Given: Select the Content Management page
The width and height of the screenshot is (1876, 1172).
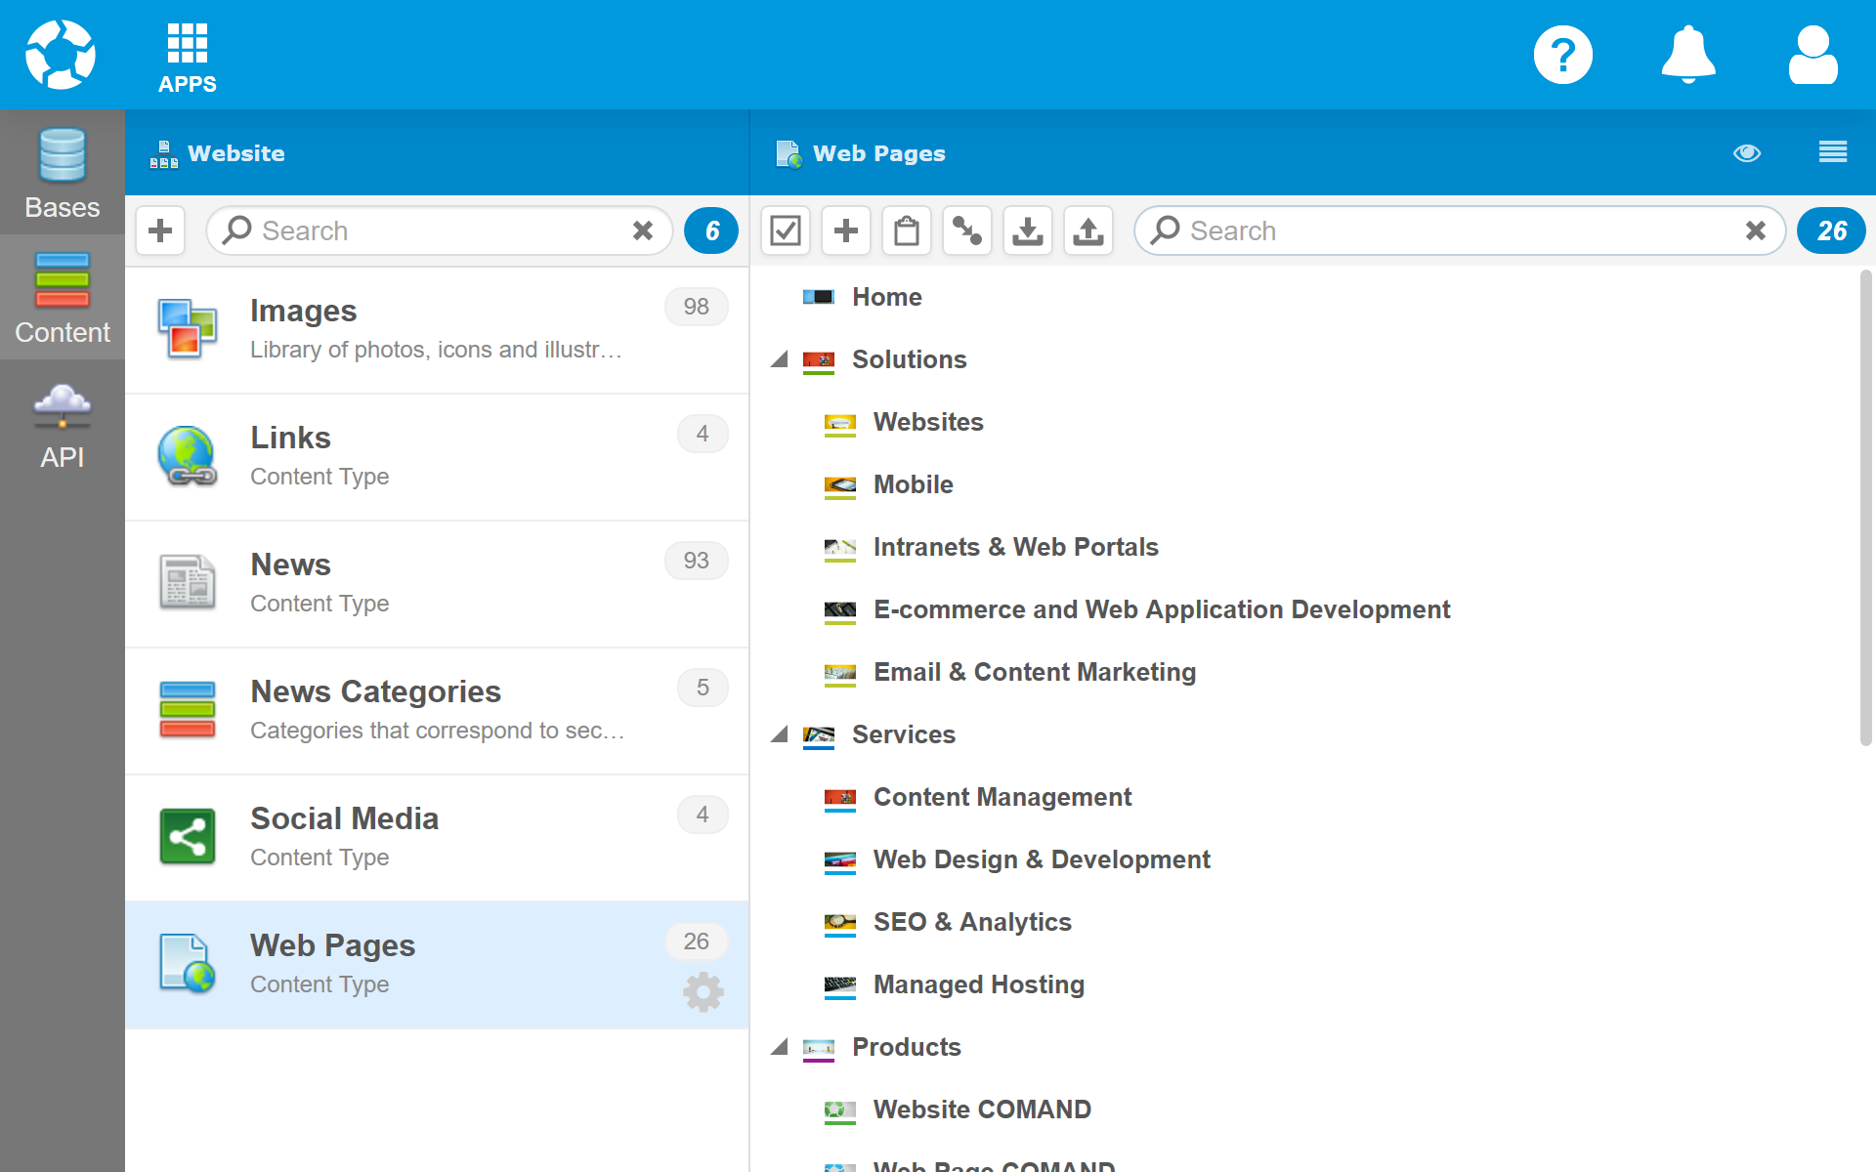Looking at the screenshot, I should point(1002,797).
